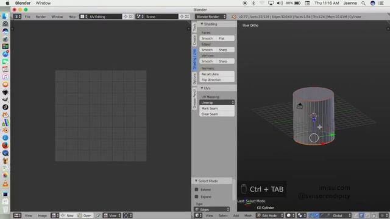Set Edges shading to Sharp
The height and width of the screenshot is (219, 390).
point(225,50)
